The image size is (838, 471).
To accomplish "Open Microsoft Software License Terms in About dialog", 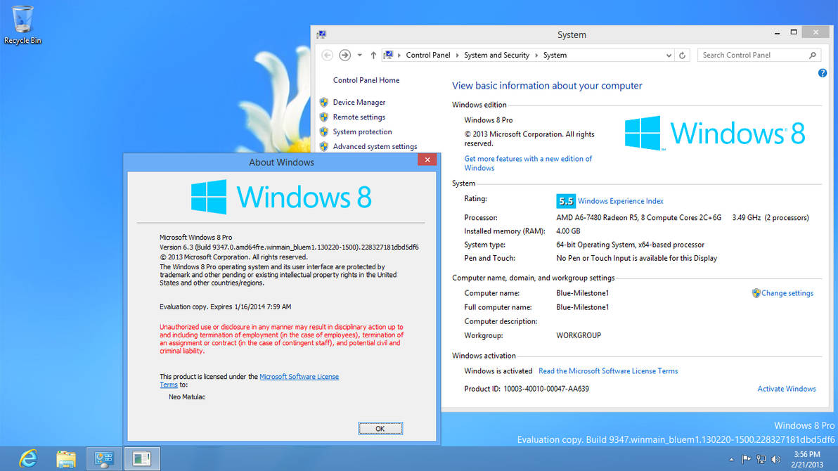I will point(299,377).
